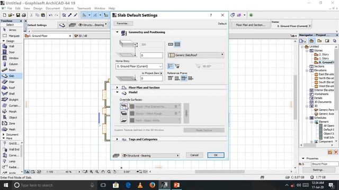Screen dimensions: 339x190
Task: Collapse the Model panel
Action: tap(117, 92)
